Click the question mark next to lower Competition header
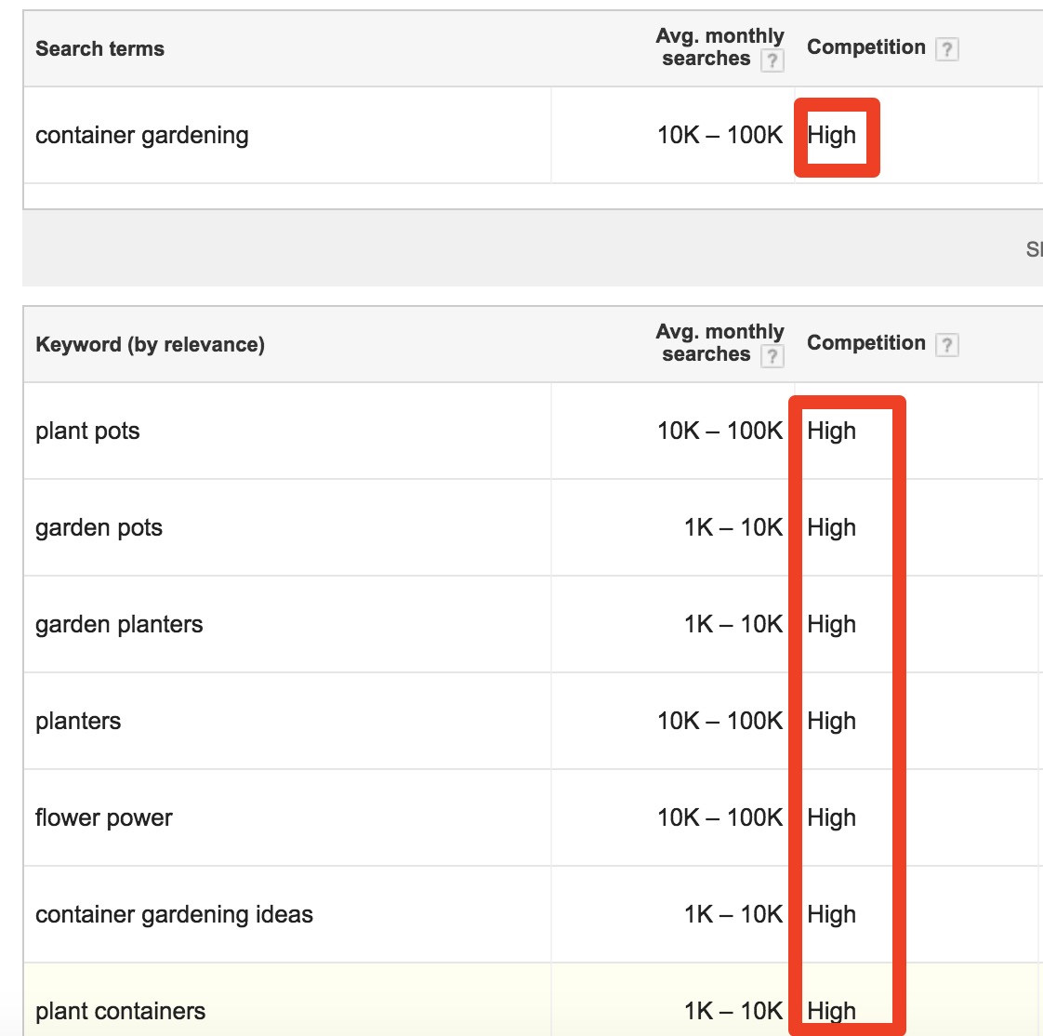The image size is (1043, 1036). (x=946, y=345)
